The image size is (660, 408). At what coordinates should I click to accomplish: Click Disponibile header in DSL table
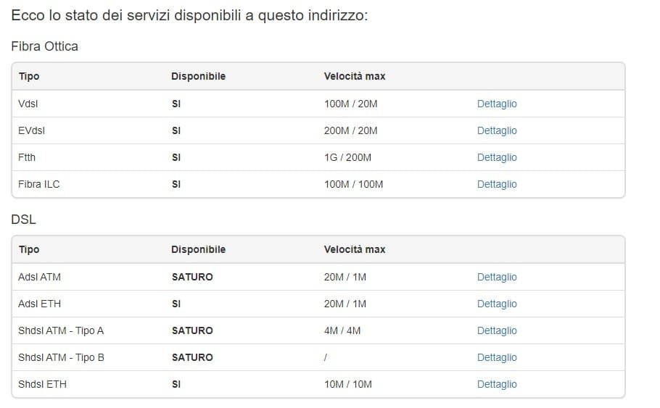coord(198,249)
